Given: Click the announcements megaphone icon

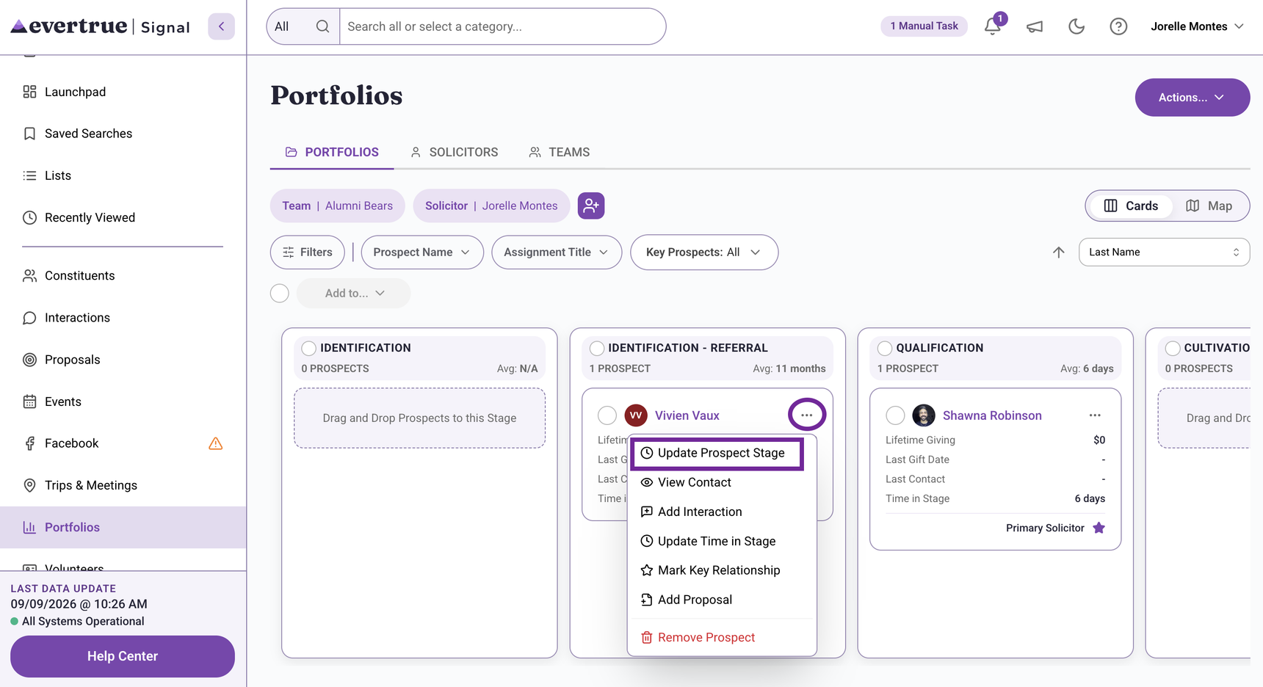Looking at the screenshot, I should point(1035,26).
